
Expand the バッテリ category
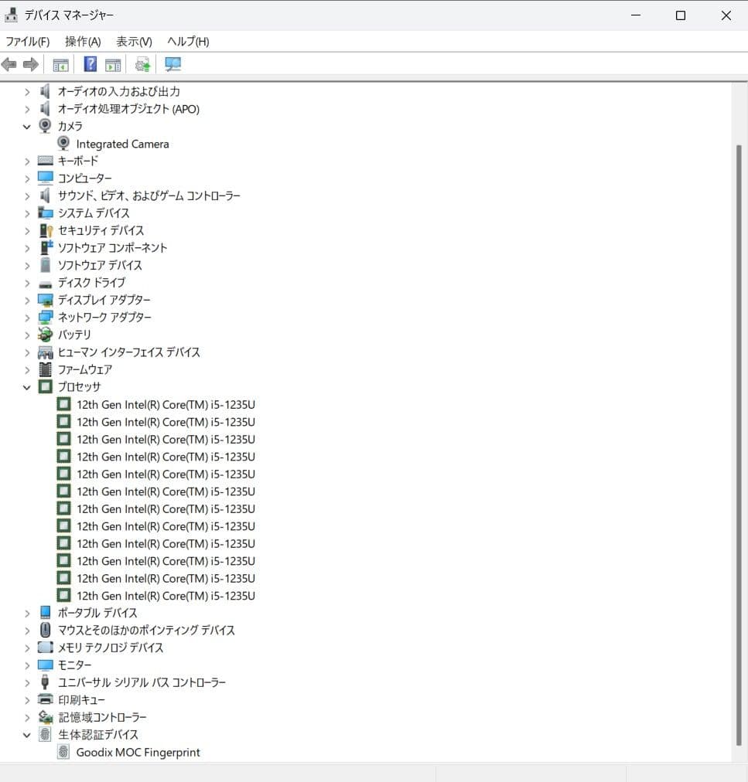[26, 335]
